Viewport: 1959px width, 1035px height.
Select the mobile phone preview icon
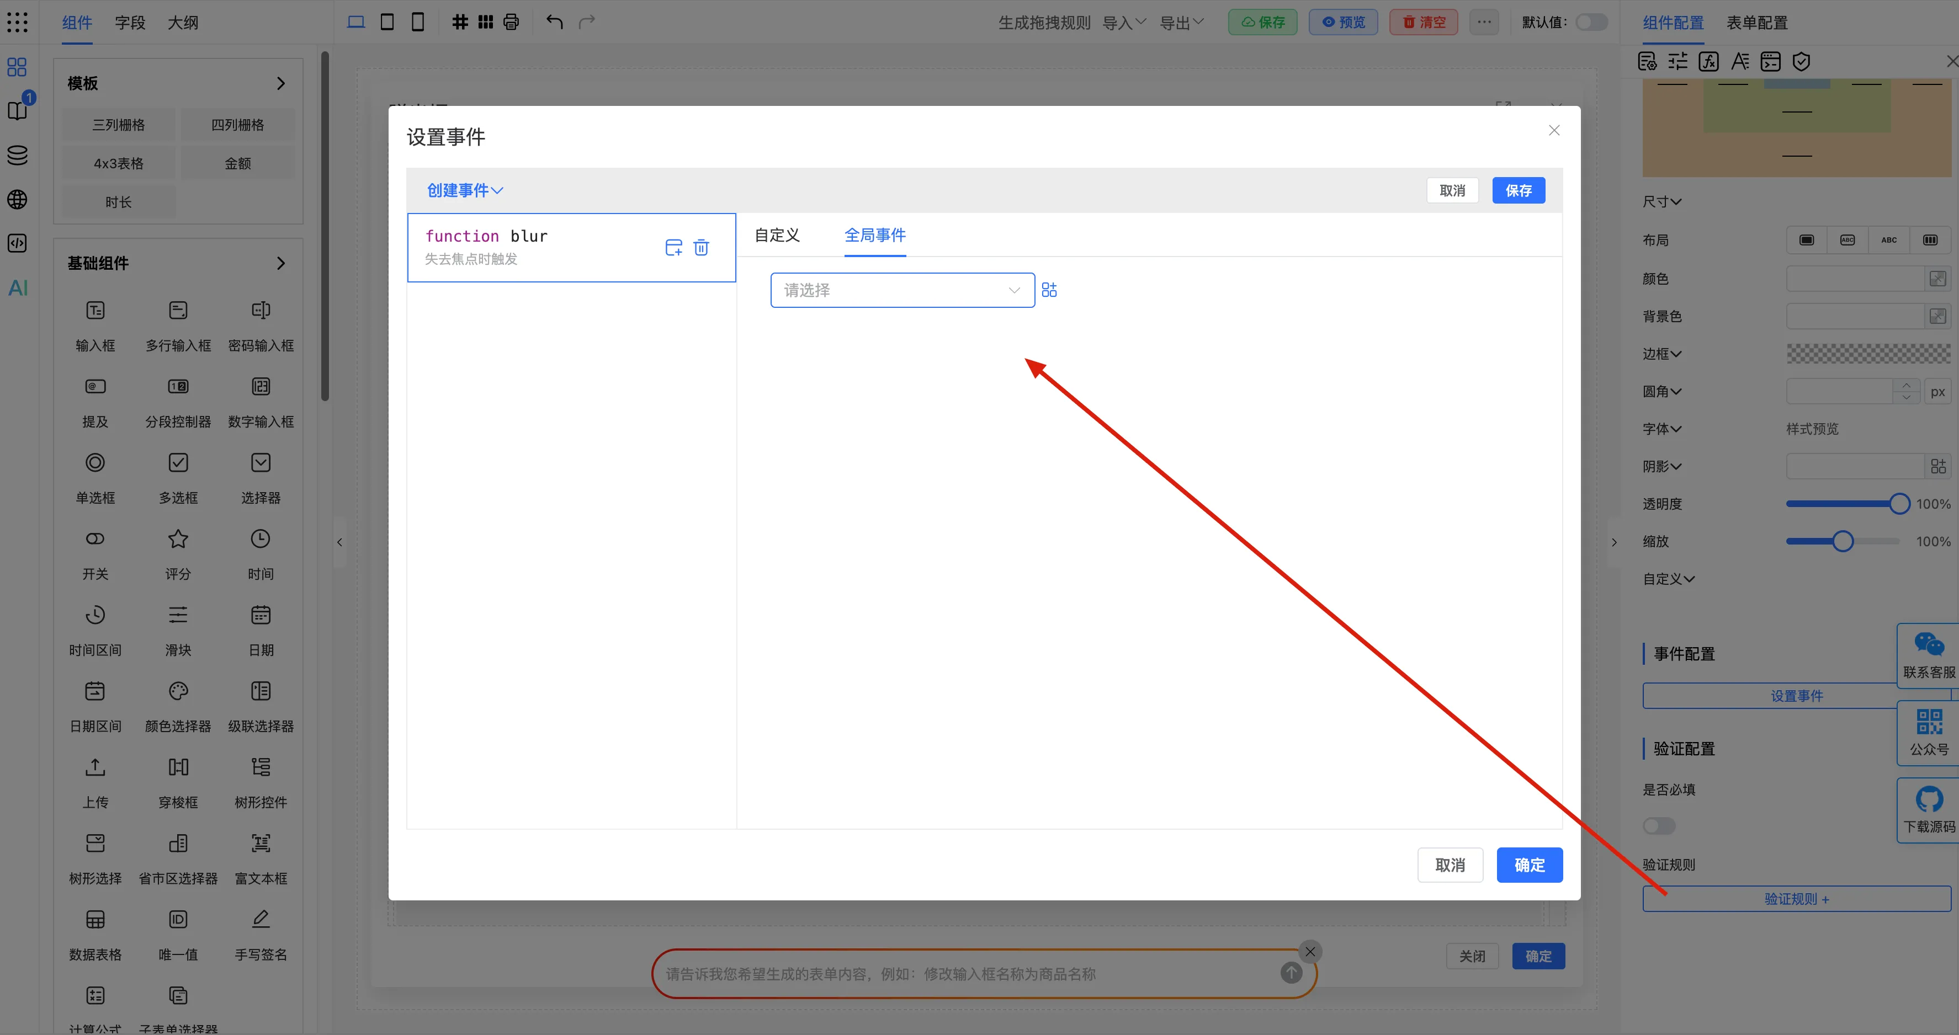click(417, 22)
